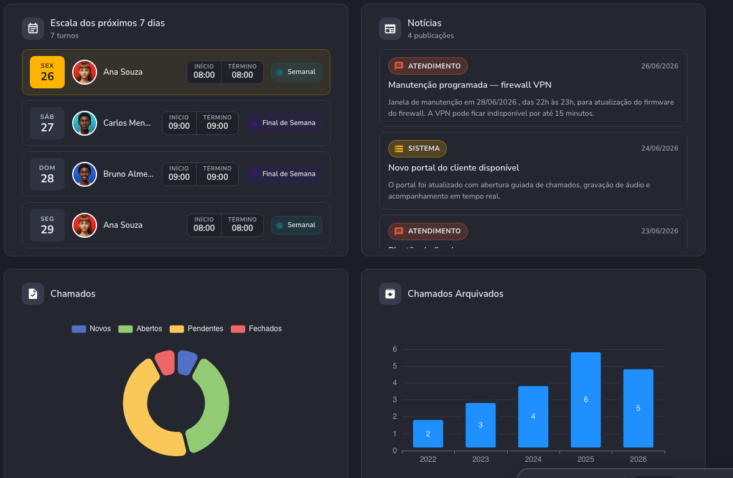Click list icon in the SISTEMA tag
This screenshot has width=733, height=478.
399,149
